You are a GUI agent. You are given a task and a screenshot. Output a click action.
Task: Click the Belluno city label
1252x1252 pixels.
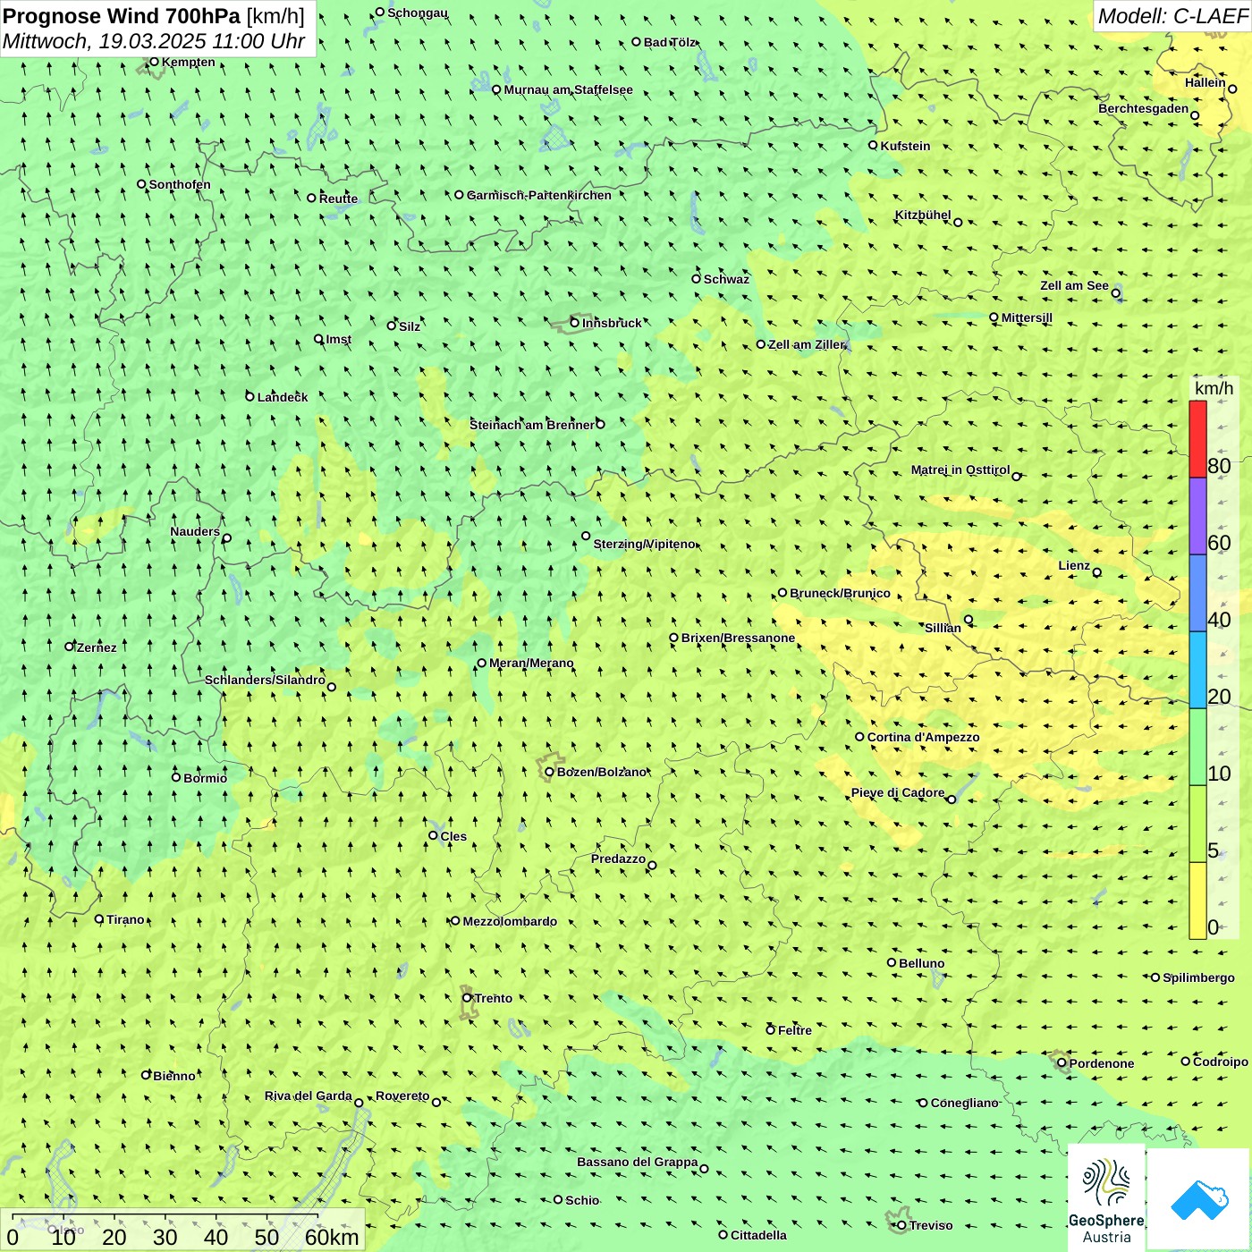921,963
